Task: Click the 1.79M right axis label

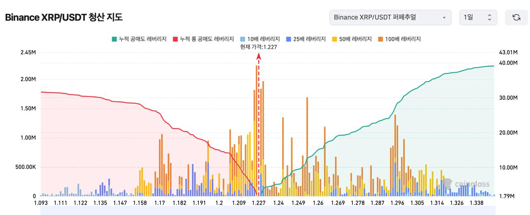Action: 508,196
